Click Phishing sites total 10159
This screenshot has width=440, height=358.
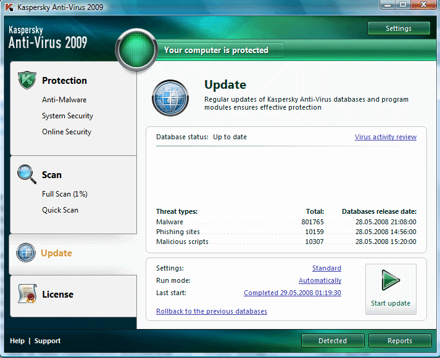coord(314,232)
